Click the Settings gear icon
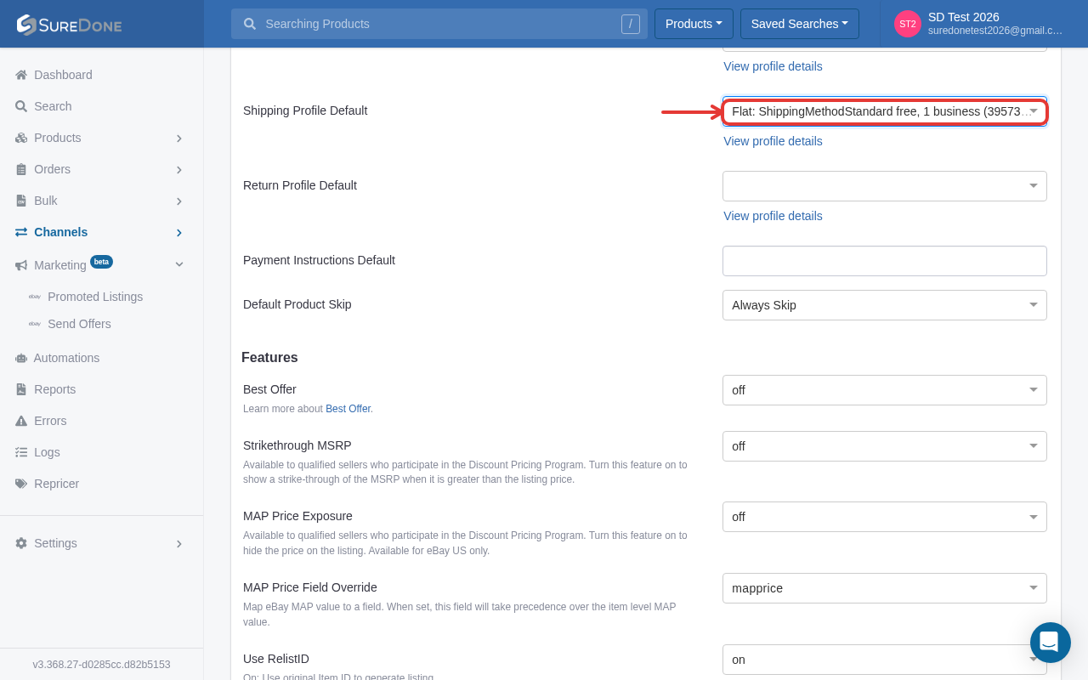 pyautogui.click(x=21, y=543)
